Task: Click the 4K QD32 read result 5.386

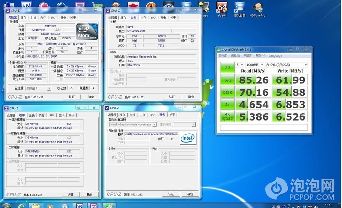Action: [x=253, y=116]
